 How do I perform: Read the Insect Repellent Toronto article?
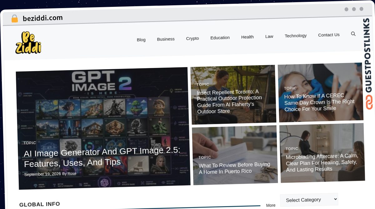tap(229, 101)
